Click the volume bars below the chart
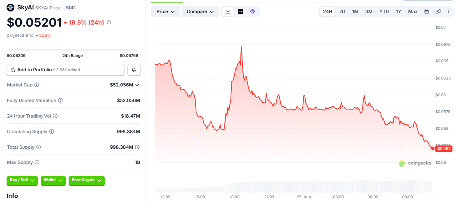The width and height of the screenshot is (457, 202). pyautogui.click(x=293, y=187)
